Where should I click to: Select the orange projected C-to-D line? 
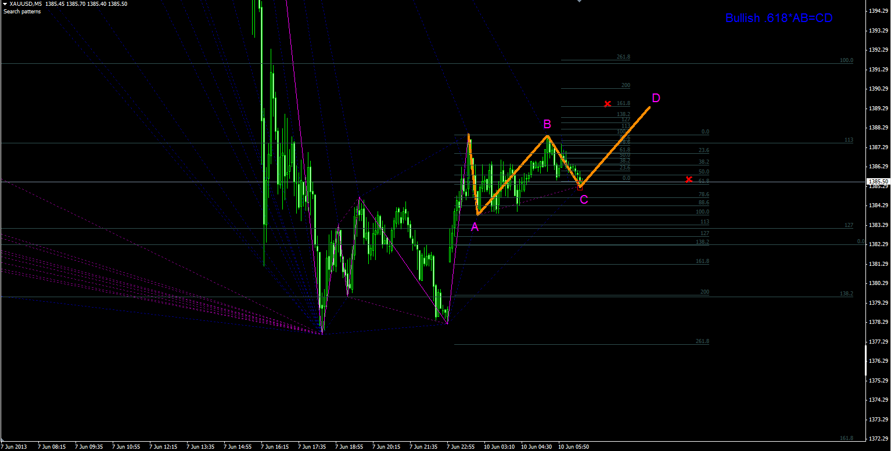click(x=615, y=146)
